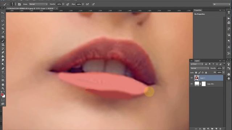Select the Horizontal Type tool
This screenshot has height=130, width=232.
coord(3,72)
